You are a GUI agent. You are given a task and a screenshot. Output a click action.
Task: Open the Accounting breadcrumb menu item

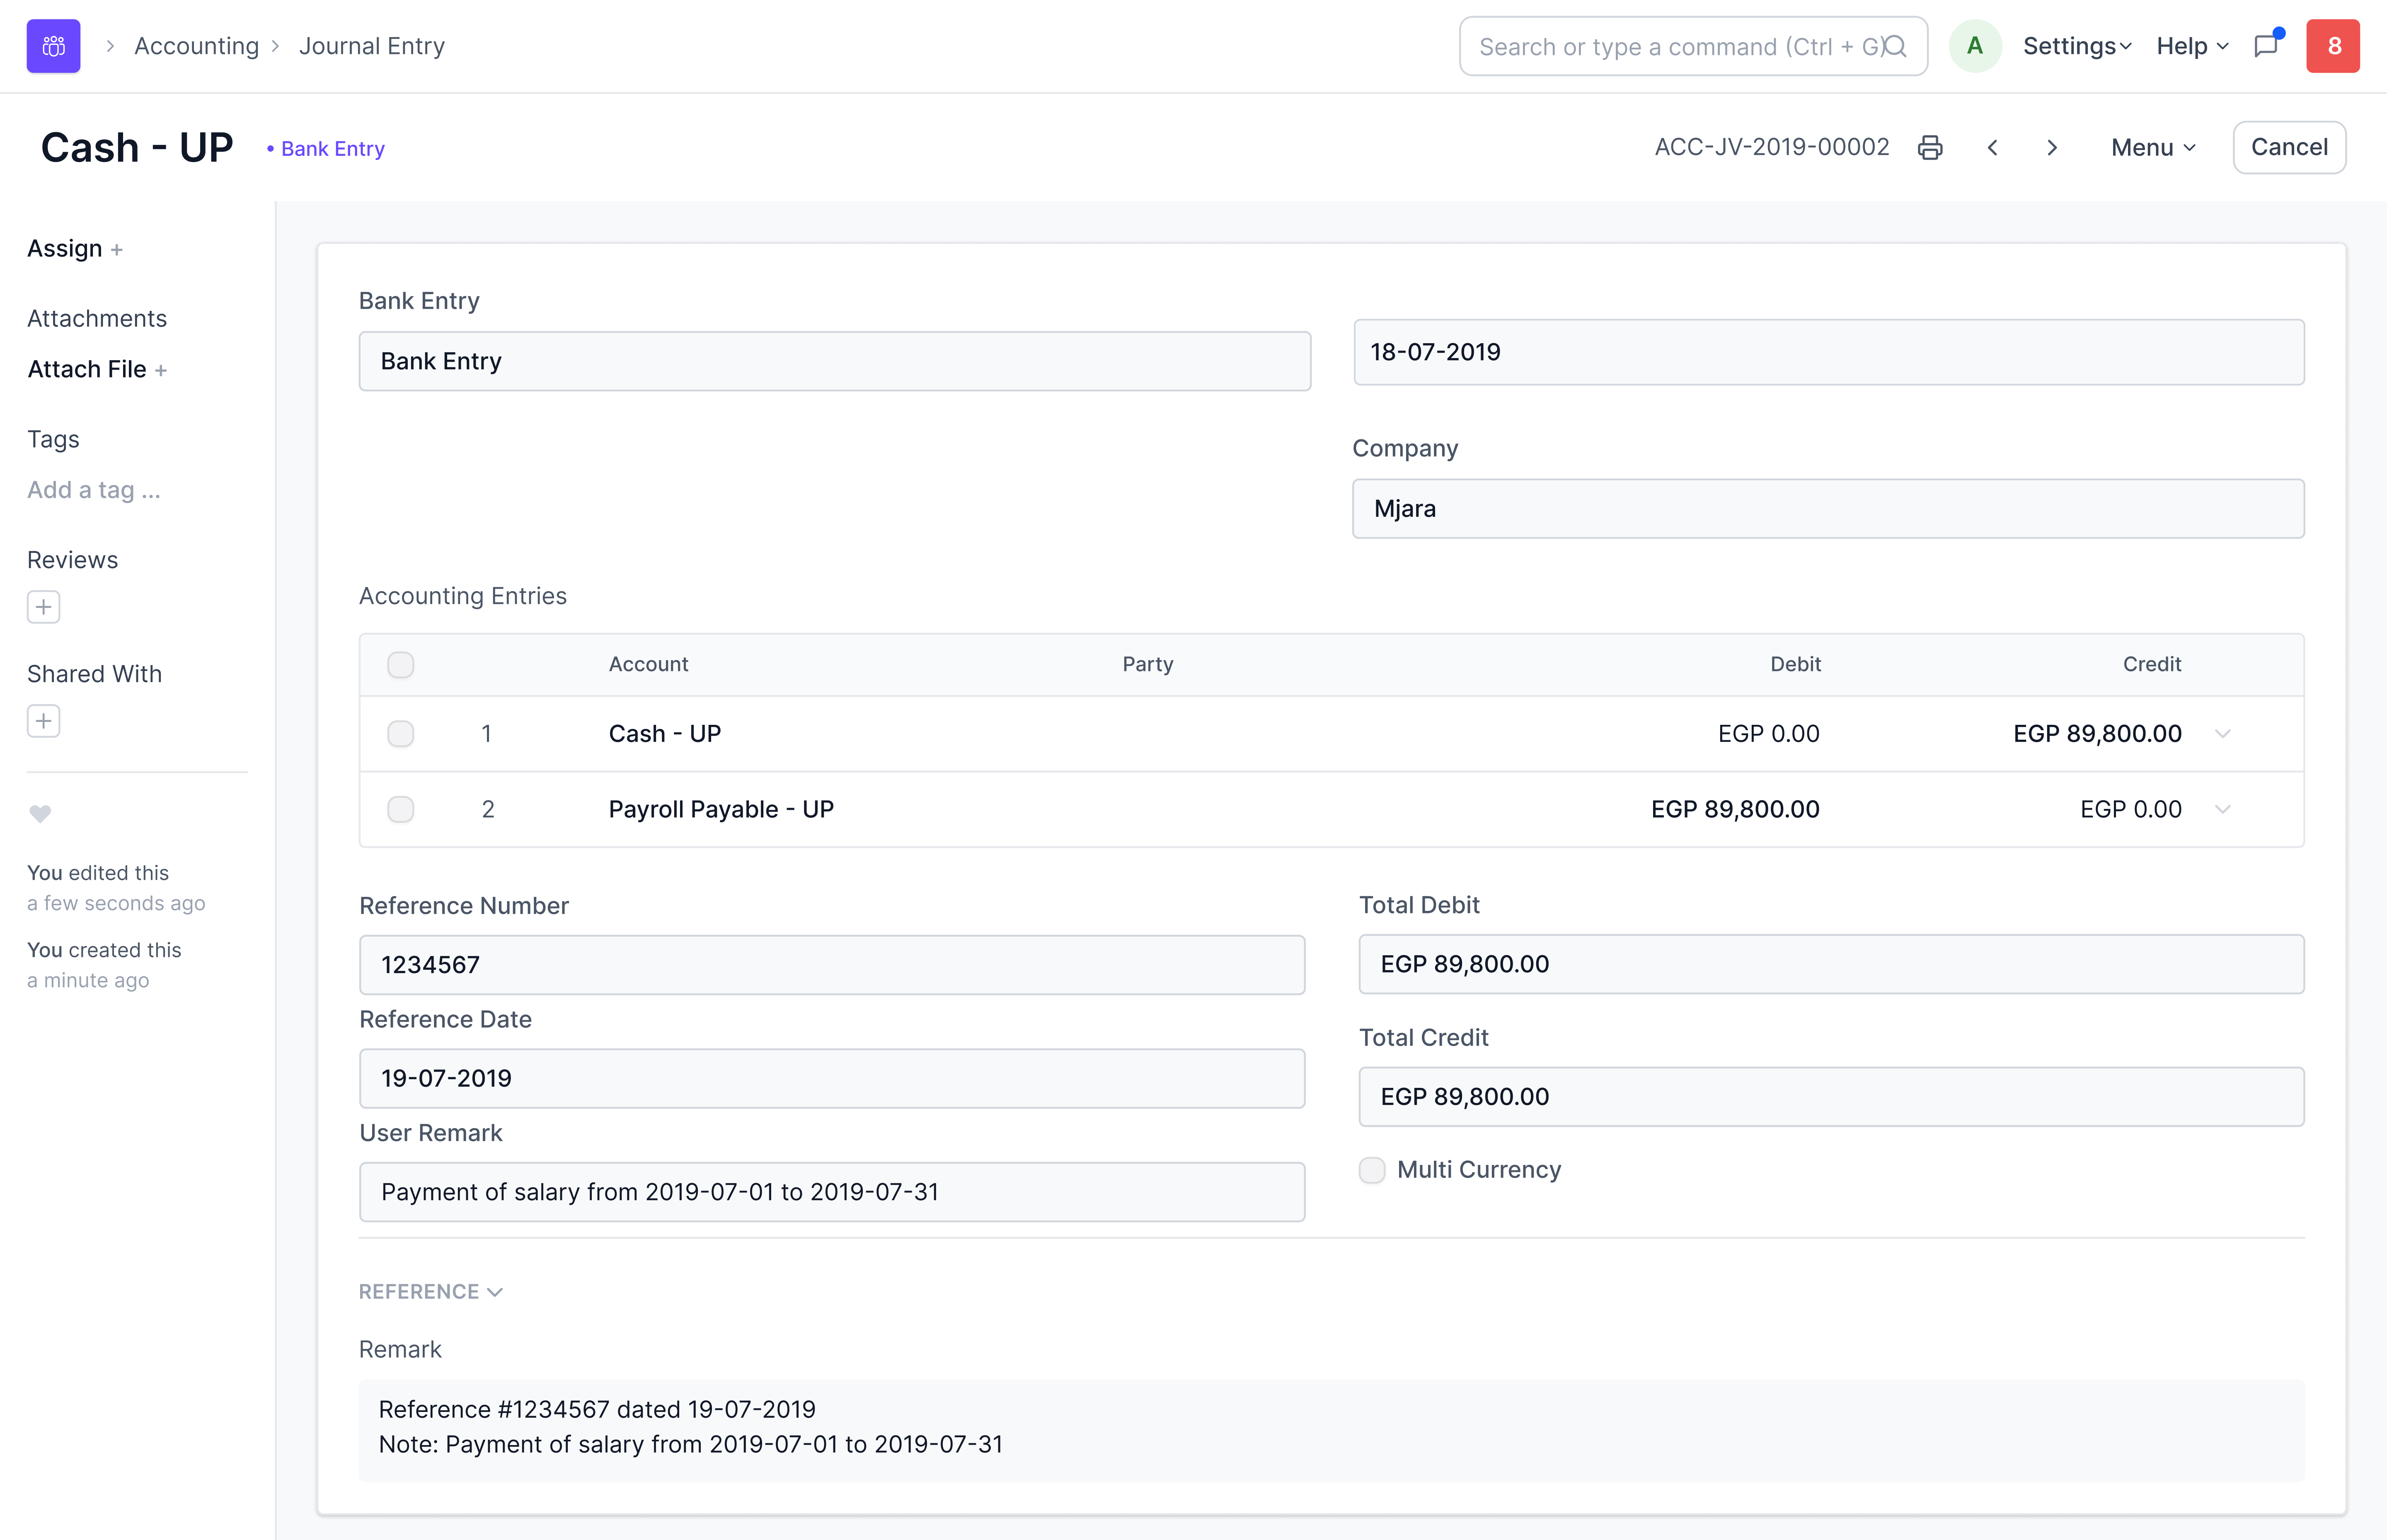196,45
